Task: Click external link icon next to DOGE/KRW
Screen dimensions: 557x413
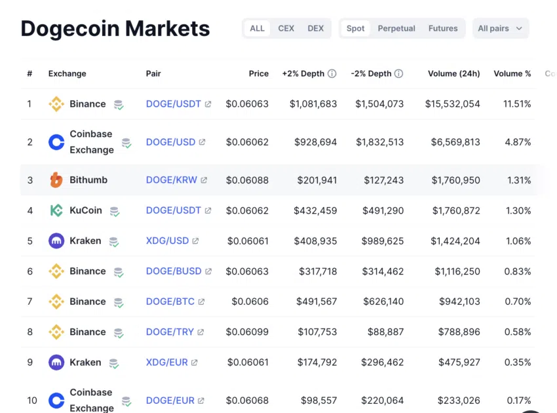Action: pyautogui.click(x=204, y=180)
